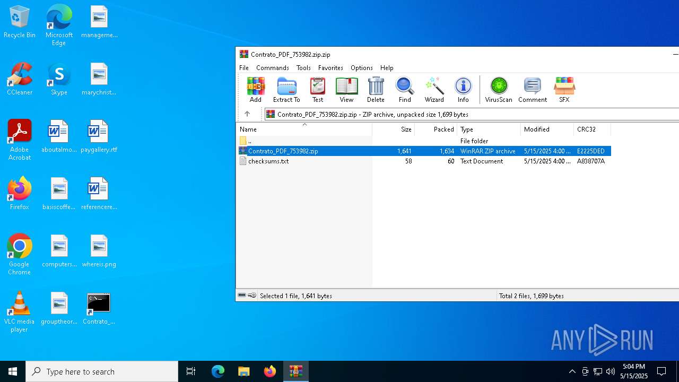
Task: Open the Favorites menu
Action: (x=330, y=68)
